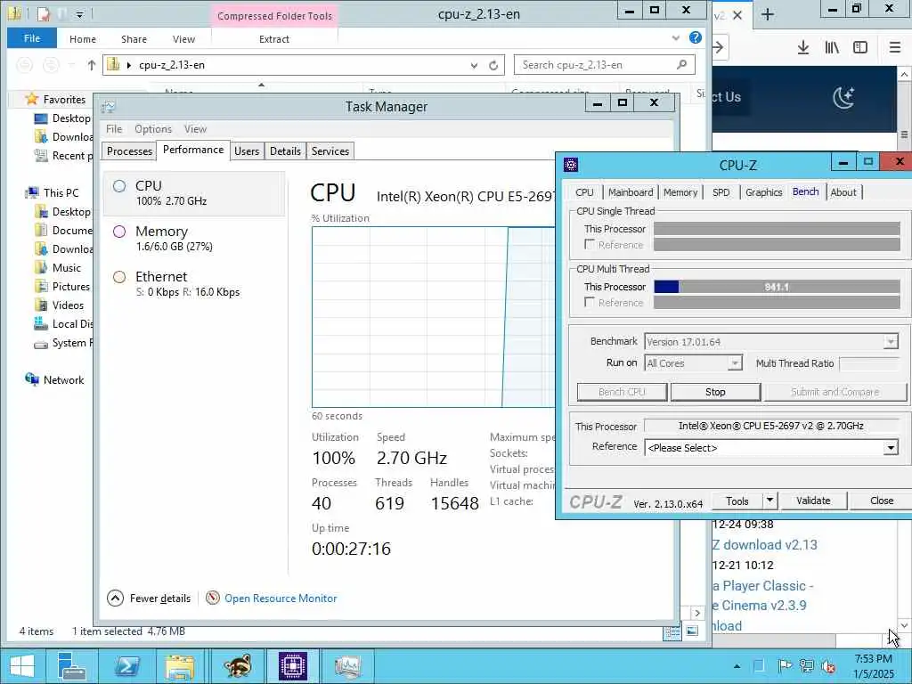The image size is (912, 684).
Task: Toggle night mode moon icon on webpage
Action: click(843, 98)
